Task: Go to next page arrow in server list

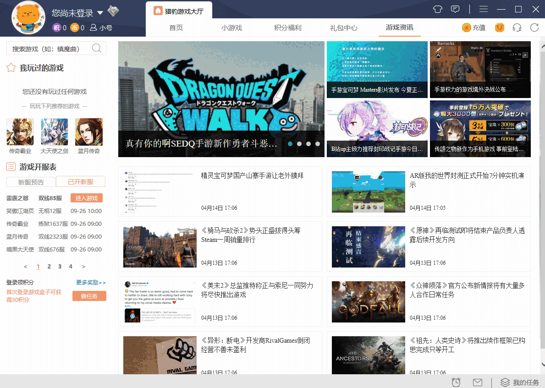Action: click(83, 267)
